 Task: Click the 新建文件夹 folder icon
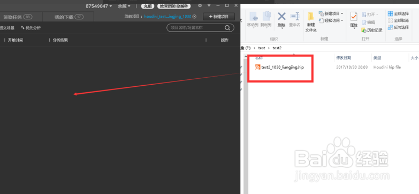coord(311,17)
